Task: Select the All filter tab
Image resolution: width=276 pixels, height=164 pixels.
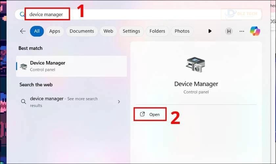Action: [37, 31]
